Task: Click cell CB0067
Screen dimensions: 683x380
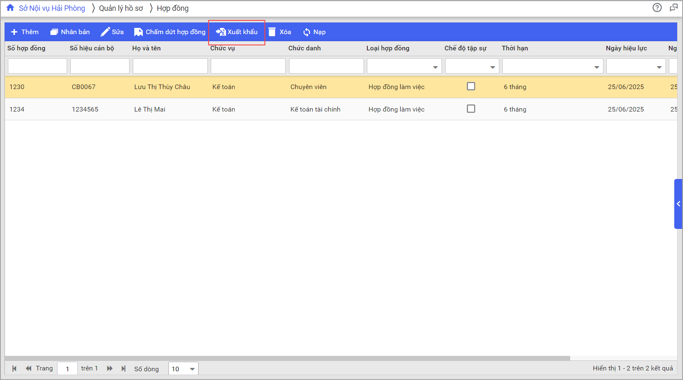Action: (x=84, y=87)
